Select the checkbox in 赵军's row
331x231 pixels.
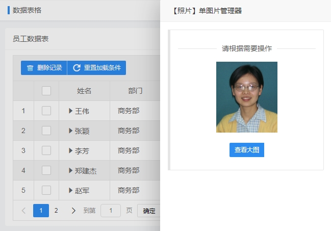(x=46, y=190)
